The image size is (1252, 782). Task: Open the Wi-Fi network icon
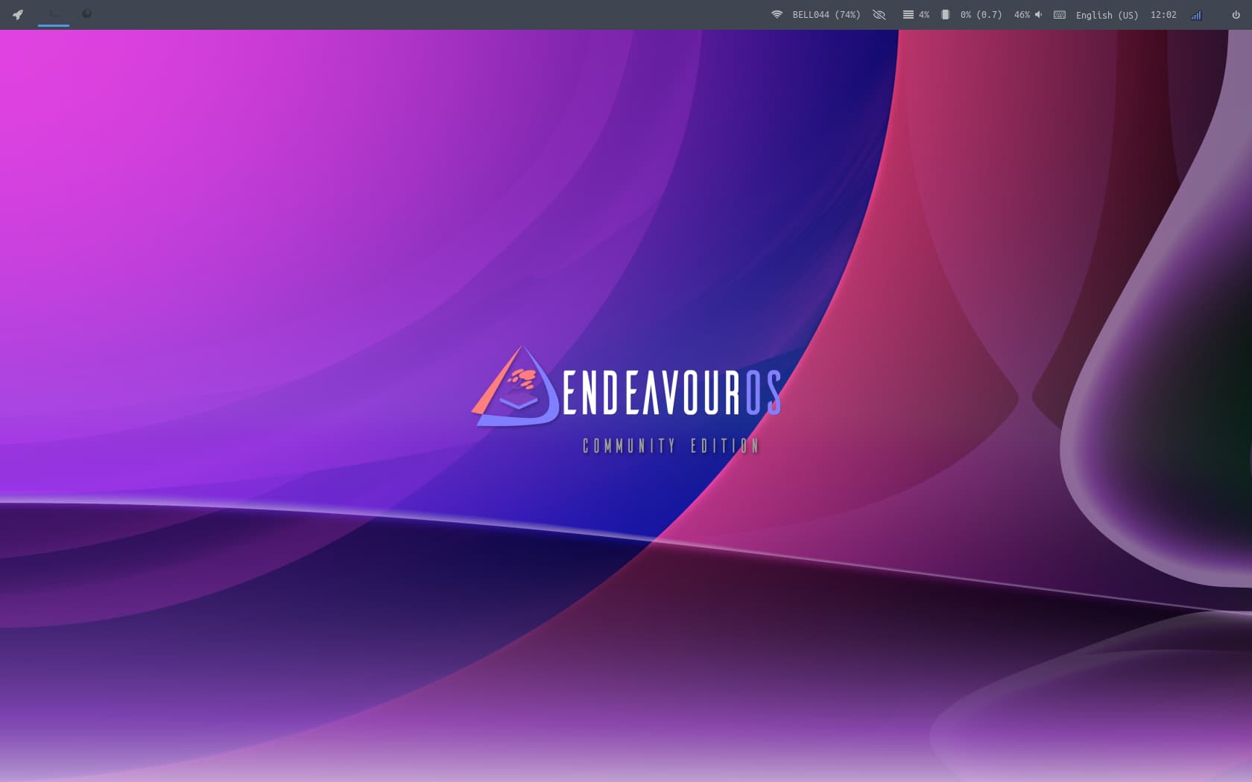[777, 14]
